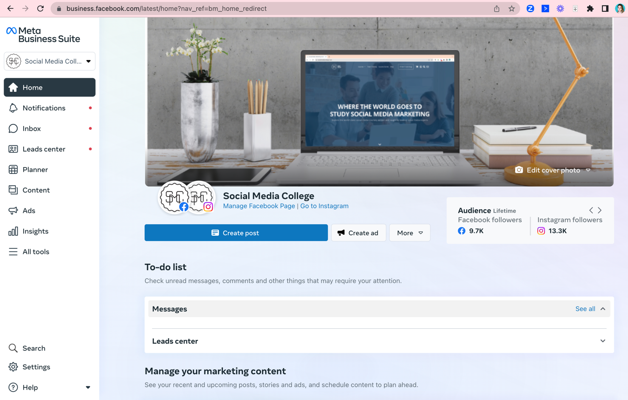Click the camera icon on cover photo
Viewport: 628px width, 400px height.
[519, 170]
